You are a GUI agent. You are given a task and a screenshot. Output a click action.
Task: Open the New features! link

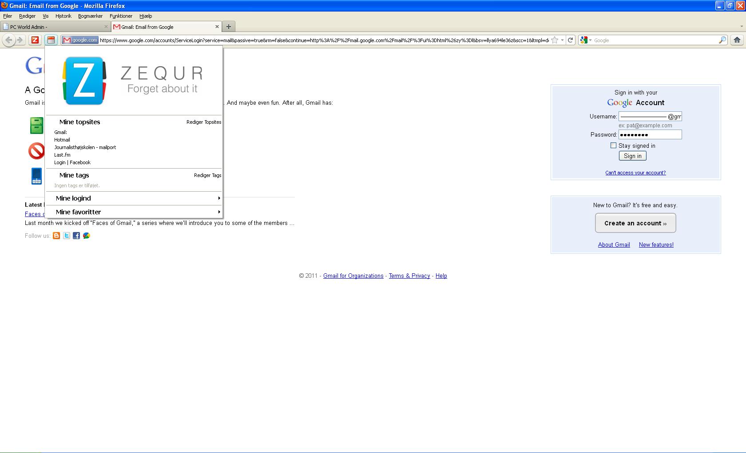tap(656, 244)
